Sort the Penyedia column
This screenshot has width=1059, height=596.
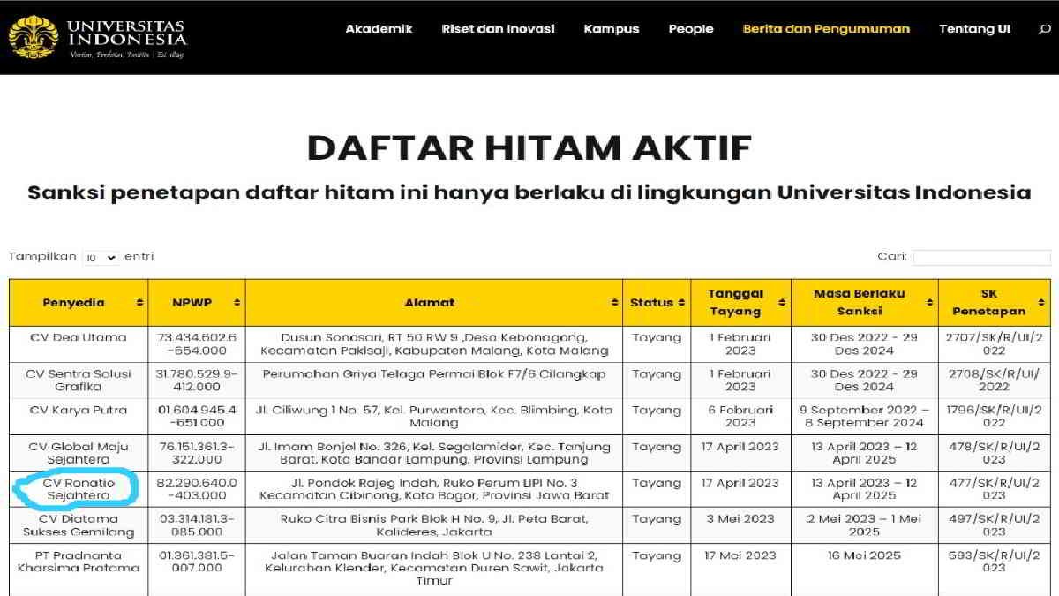(139, 303)
